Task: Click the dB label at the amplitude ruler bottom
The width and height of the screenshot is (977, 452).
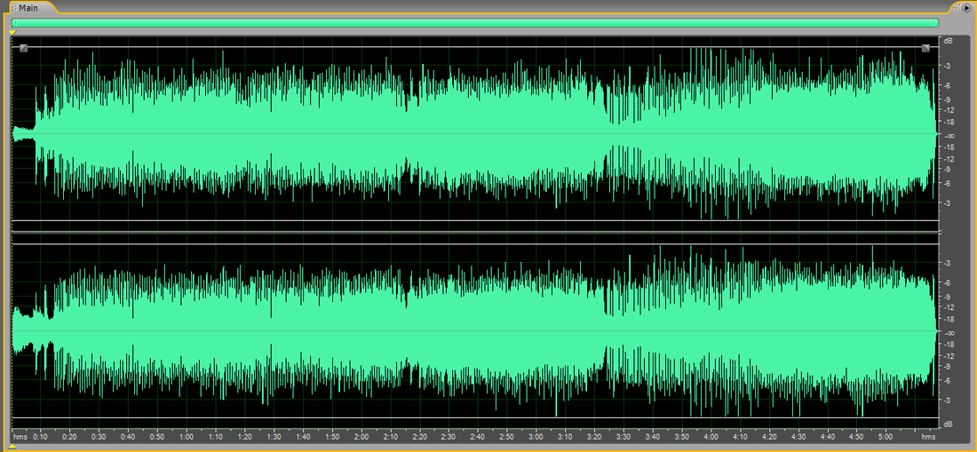Action: click(x=949, y=424)
